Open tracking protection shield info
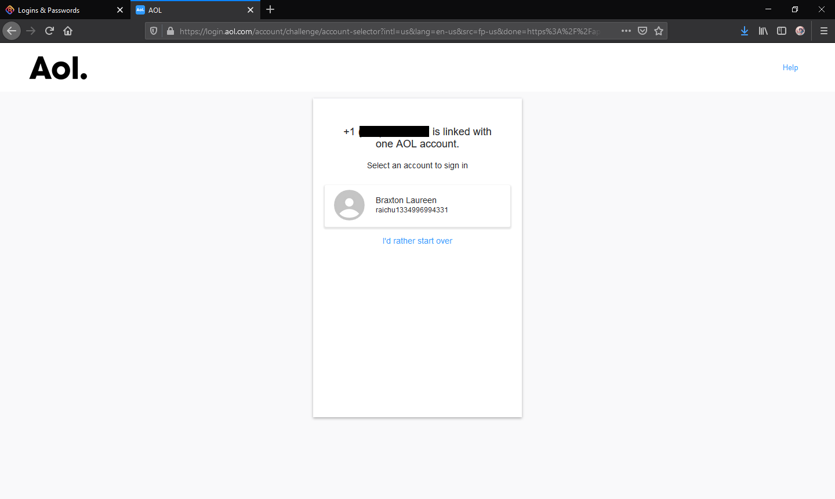This screenshot has height=499, width=835. [x=154, y=31]
